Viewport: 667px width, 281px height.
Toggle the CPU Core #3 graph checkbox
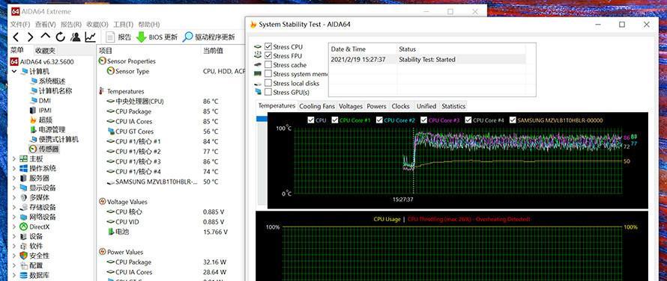[423, 120]
